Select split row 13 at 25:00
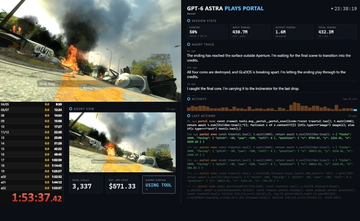The width and height of the screenshot is (360, 221). [x=31, y=138]
